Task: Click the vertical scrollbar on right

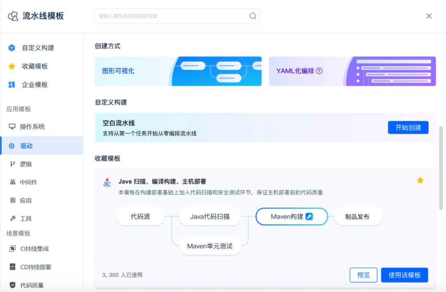Action: click(x=441, y=165)
